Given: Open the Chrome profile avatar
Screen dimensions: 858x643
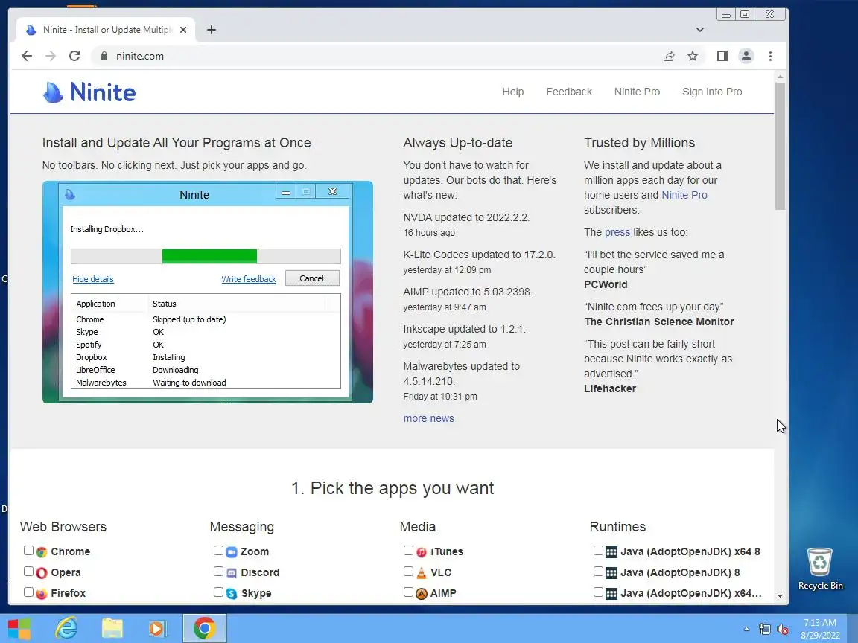Looking at the screenshot, I should coord(746,56).
